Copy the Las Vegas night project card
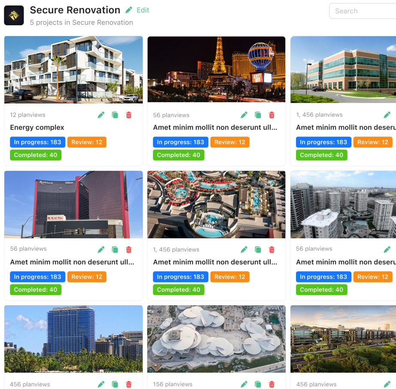The image size is (396, 389). pos(258,115)
